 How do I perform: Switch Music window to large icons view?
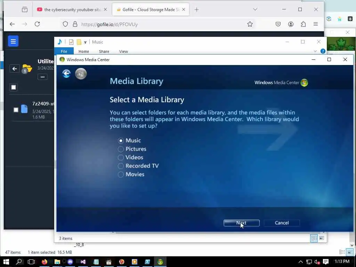pyautogui.click(x=322, y=238)
